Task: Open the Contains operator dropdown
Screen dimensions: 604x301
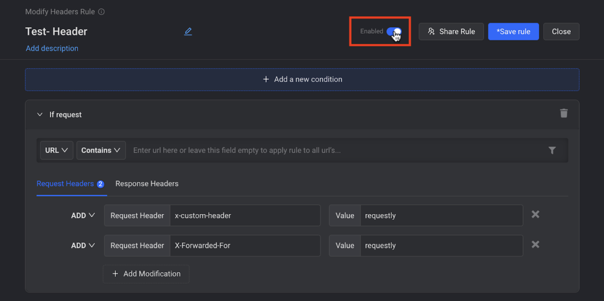Action: point(101,150)
